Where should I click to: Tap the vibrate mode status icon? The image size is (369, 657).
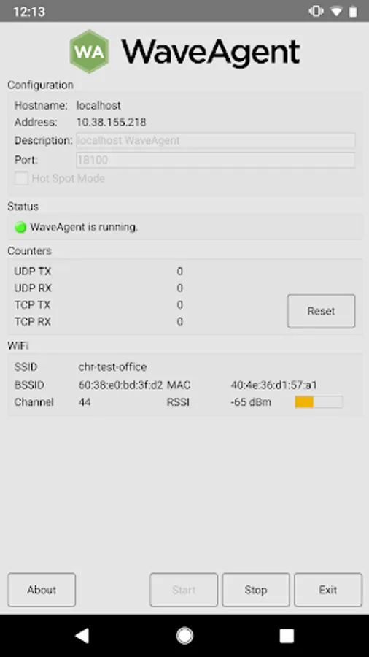click(316, 11)
